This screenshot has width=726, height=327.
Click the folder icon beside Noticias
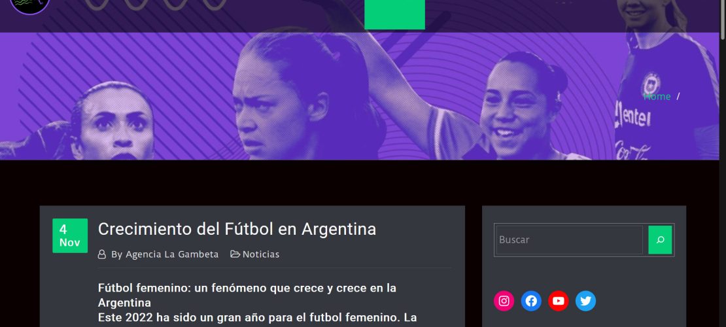235,254
